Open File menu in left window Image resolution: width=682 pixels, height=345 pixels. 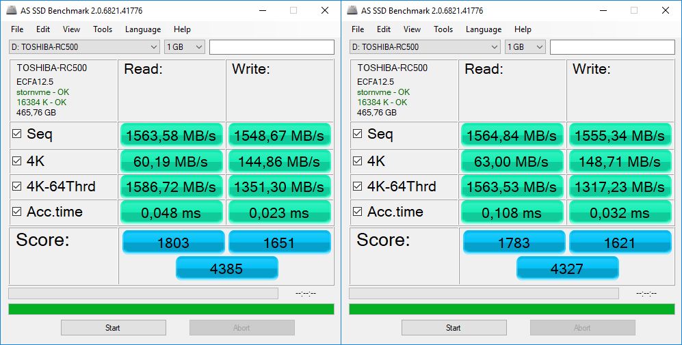17,29
